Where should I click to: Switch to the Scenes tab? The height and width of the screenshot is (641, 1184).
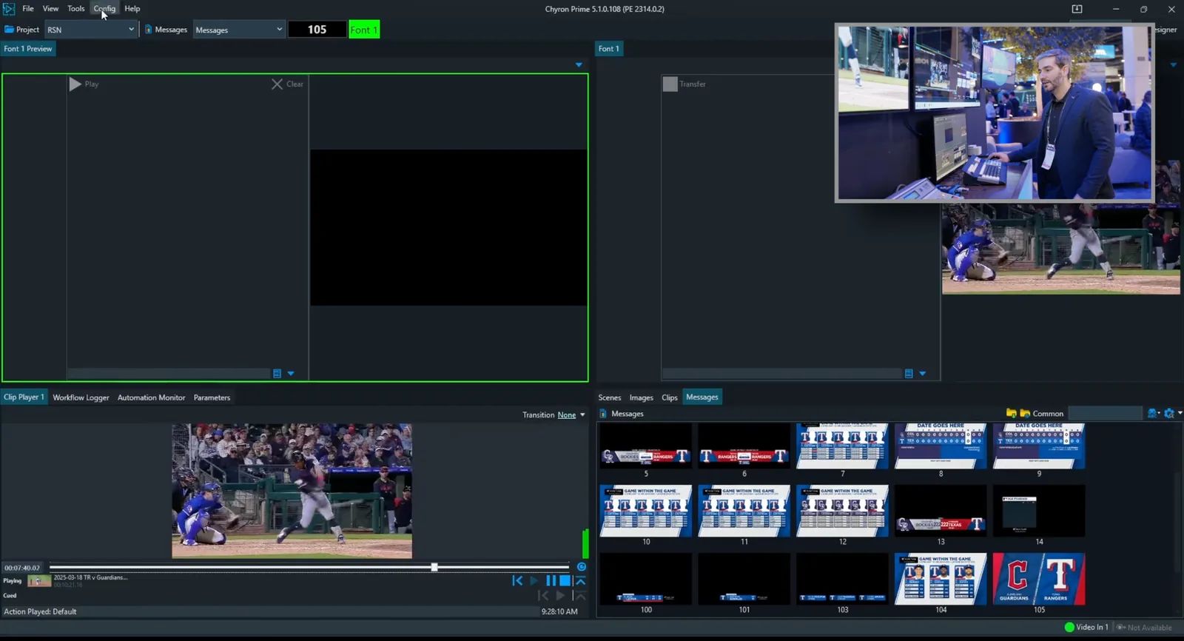coord(610,397)
